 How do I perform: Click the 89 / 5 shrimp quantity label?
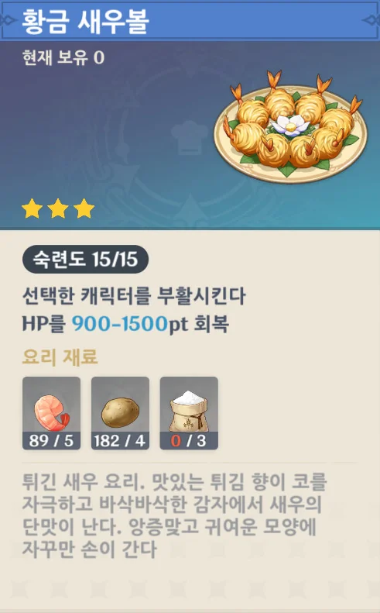tap(51, 441)
